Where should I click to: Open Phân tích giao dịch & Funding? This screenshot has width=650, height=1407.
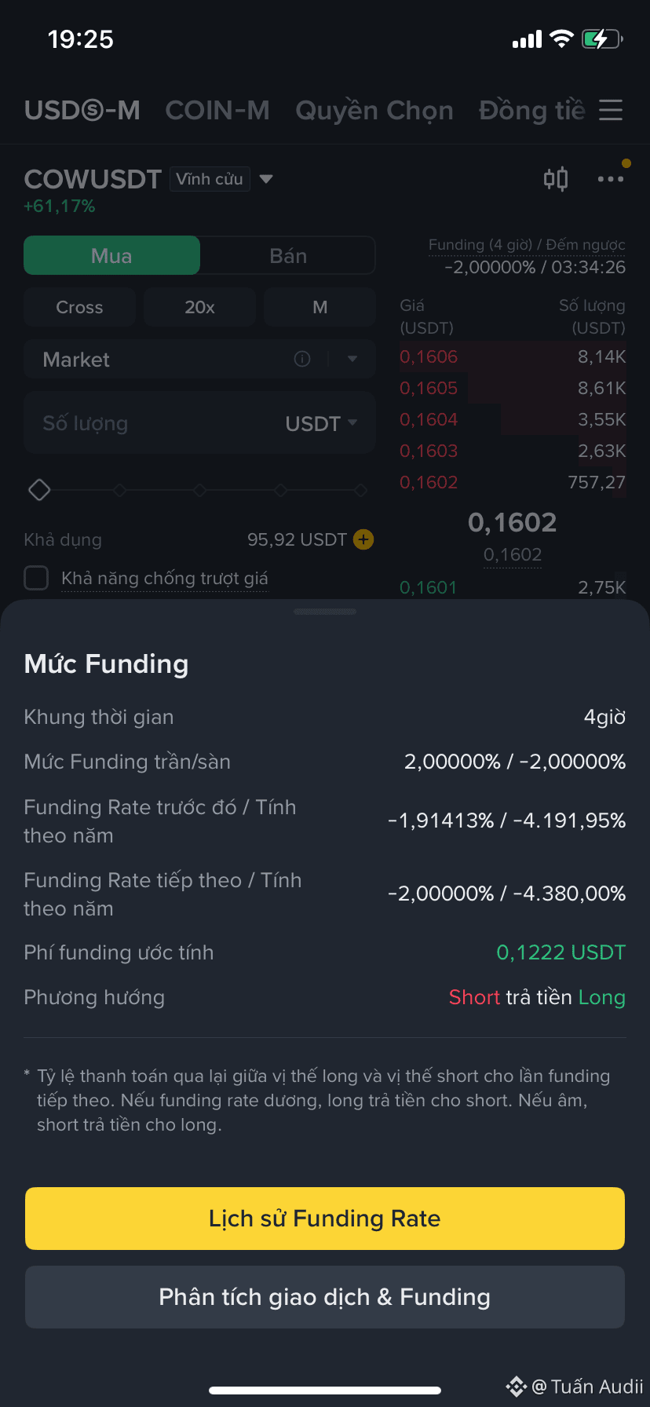325,1297
